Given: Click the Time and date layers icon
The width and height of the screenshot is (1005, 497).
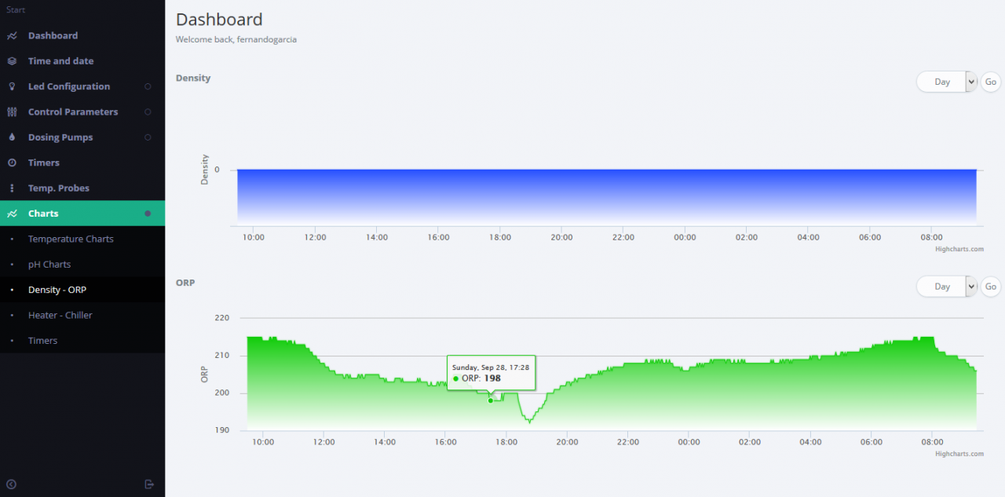Looking at the screenshot, I should (x=12, y=61).
